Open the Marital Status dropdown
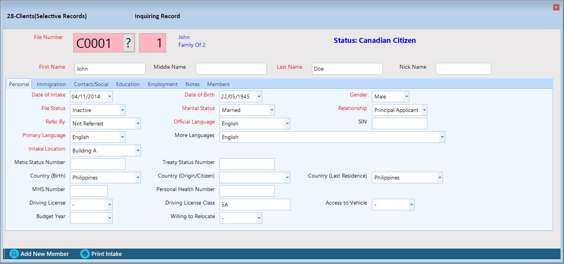Viewport: 564px width, 264px height. coord(272,110)
